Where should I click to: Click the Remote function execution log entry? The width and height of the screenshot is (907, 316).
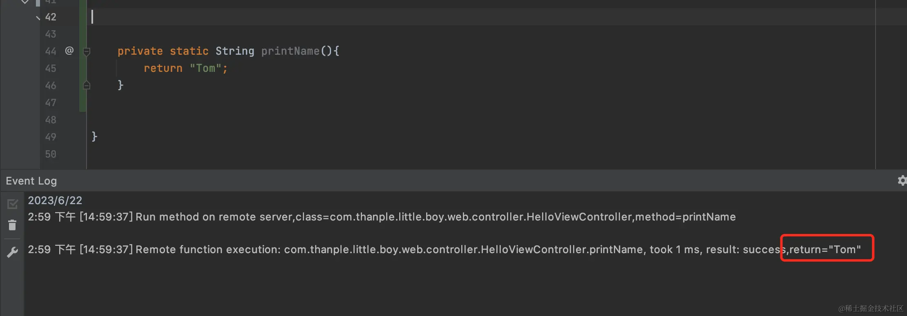coord(444,249)
